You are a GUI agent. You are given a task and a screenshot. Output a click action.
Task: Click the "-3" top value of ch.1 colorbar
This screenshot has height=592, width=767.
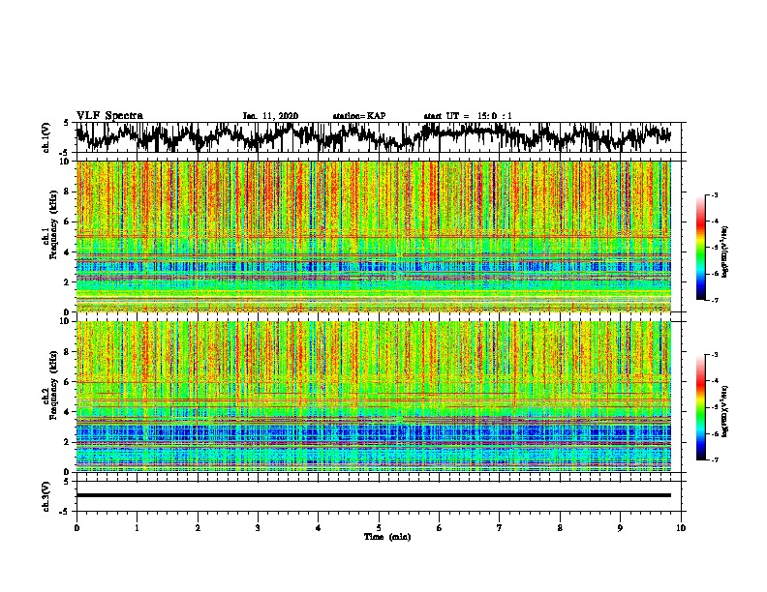tap(714, 195)
